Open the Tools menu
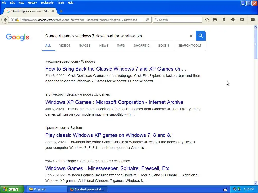258x193 pixels. coord(61,3)
